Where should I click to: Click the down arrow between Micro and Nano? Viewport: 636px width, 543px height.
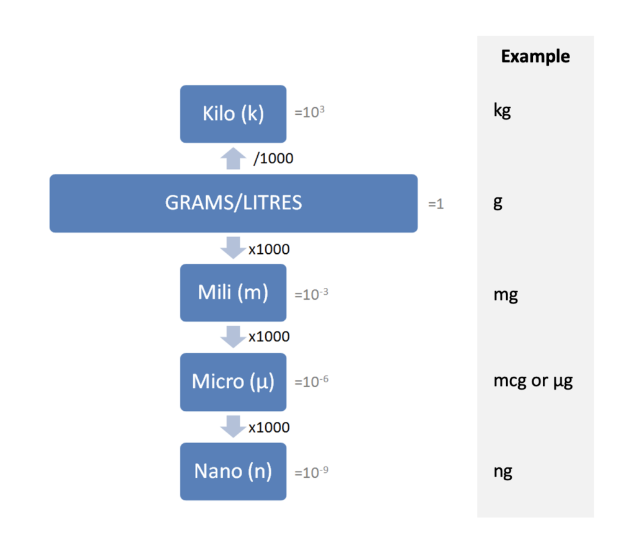(233, 426)
